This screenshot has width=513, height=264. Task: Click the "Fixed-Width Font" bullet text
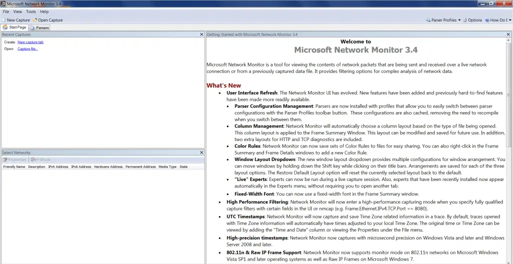pyautogui.click(x=254, y=194)
